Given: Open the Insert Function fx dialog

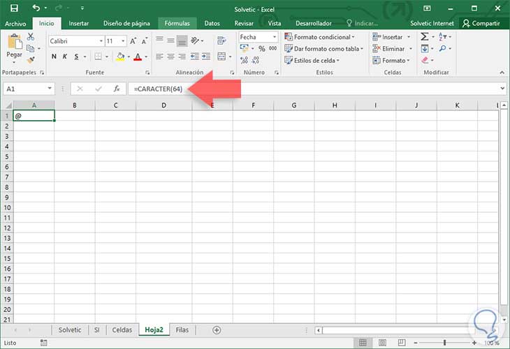Looking at the screenshot, I should (x=117, y=89).
